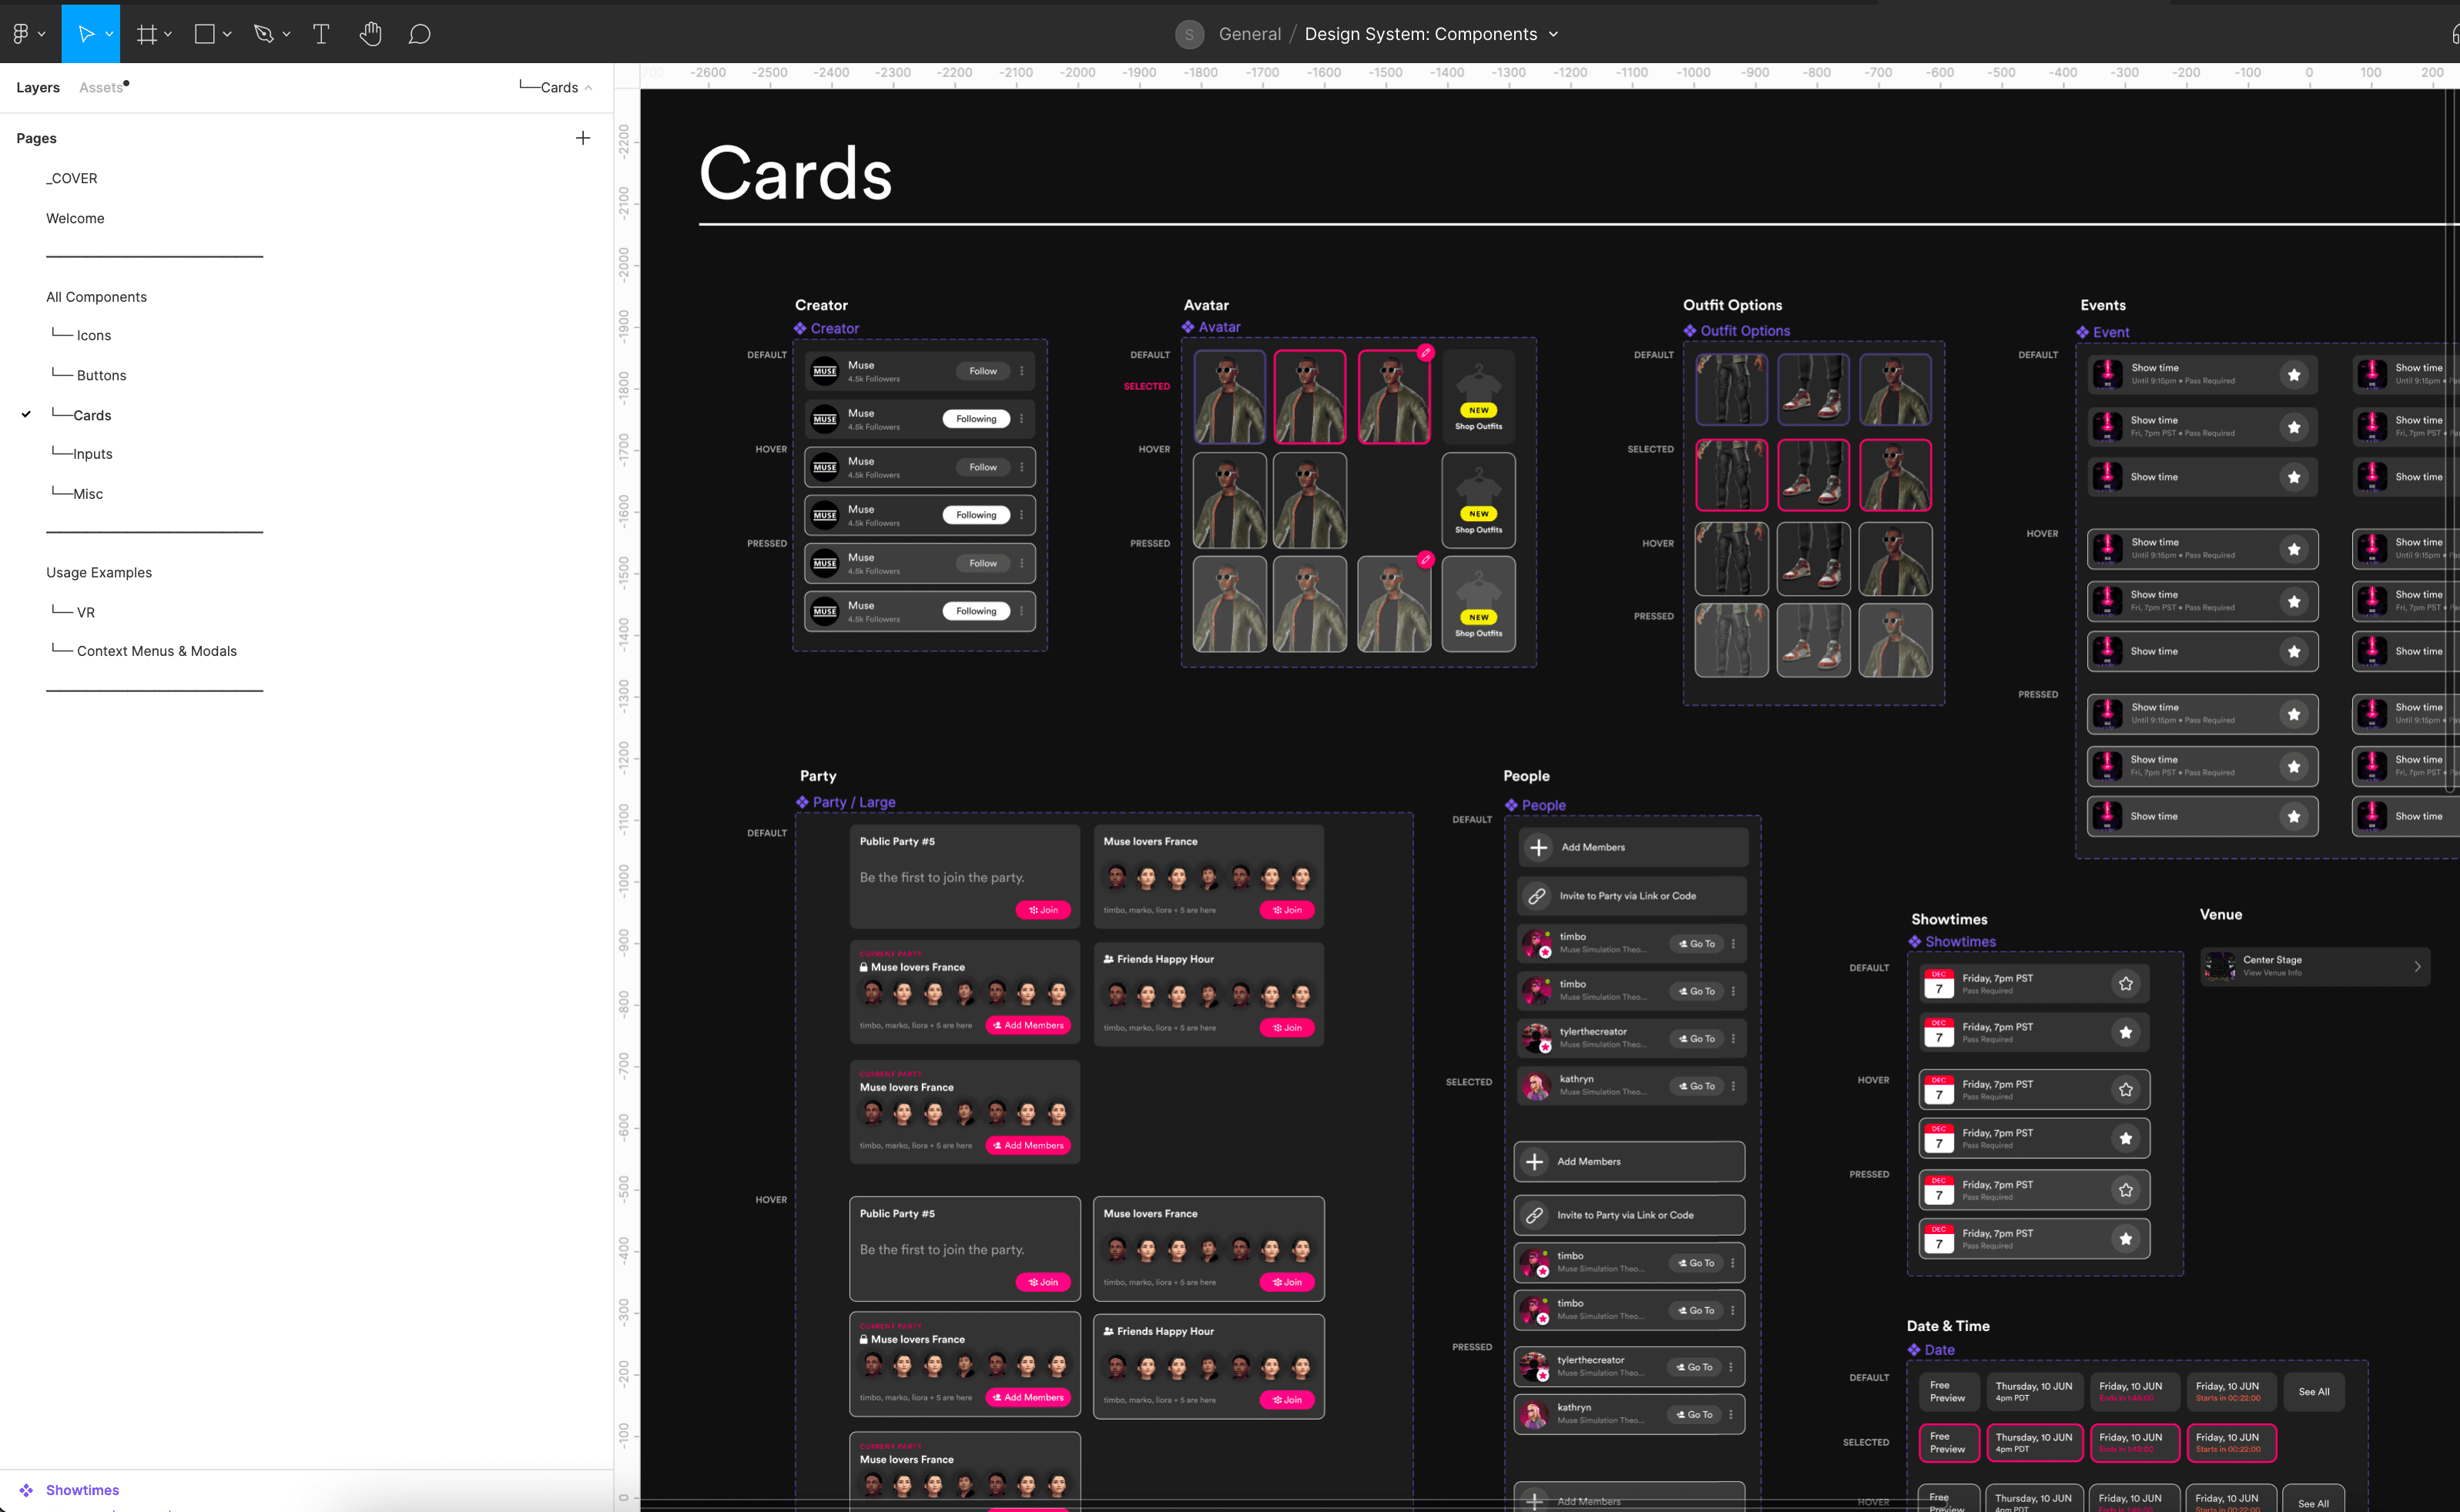Switch to the Assets tab

pyautogui.click(x=100, y=87)
